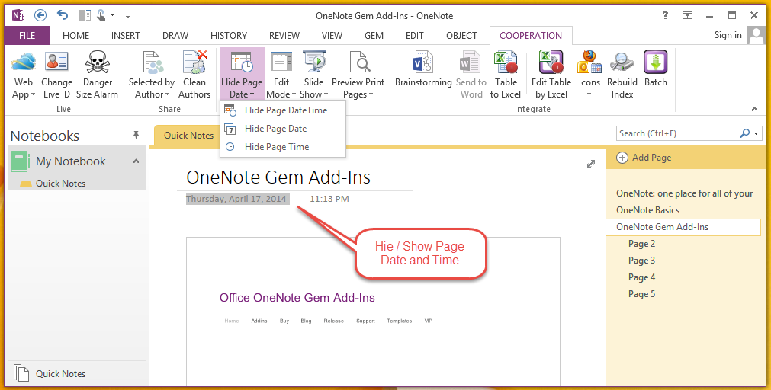The height and width of the screenshot is (390, 771).
Task: Click the Back arrow in title bar
Action: click(40, 15)
